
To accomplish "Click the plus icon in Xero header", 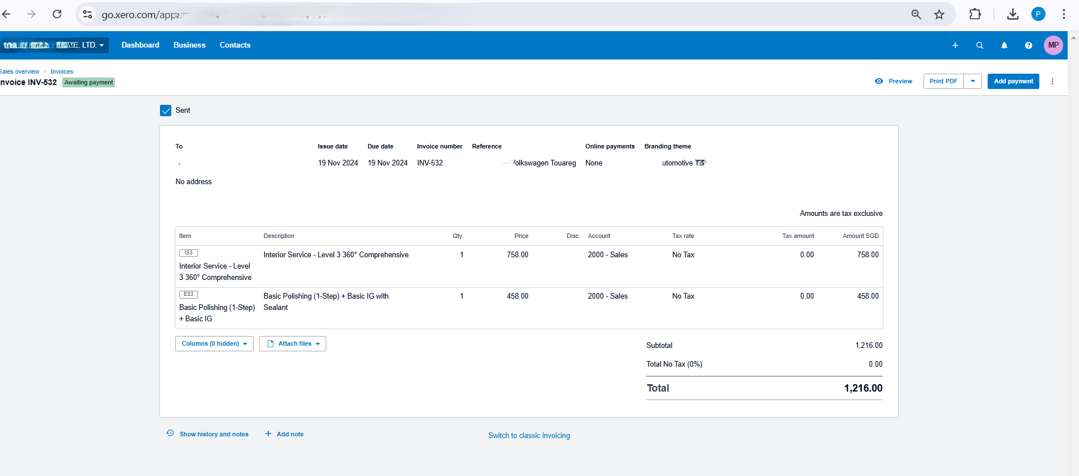I will [x=955, y=45].
